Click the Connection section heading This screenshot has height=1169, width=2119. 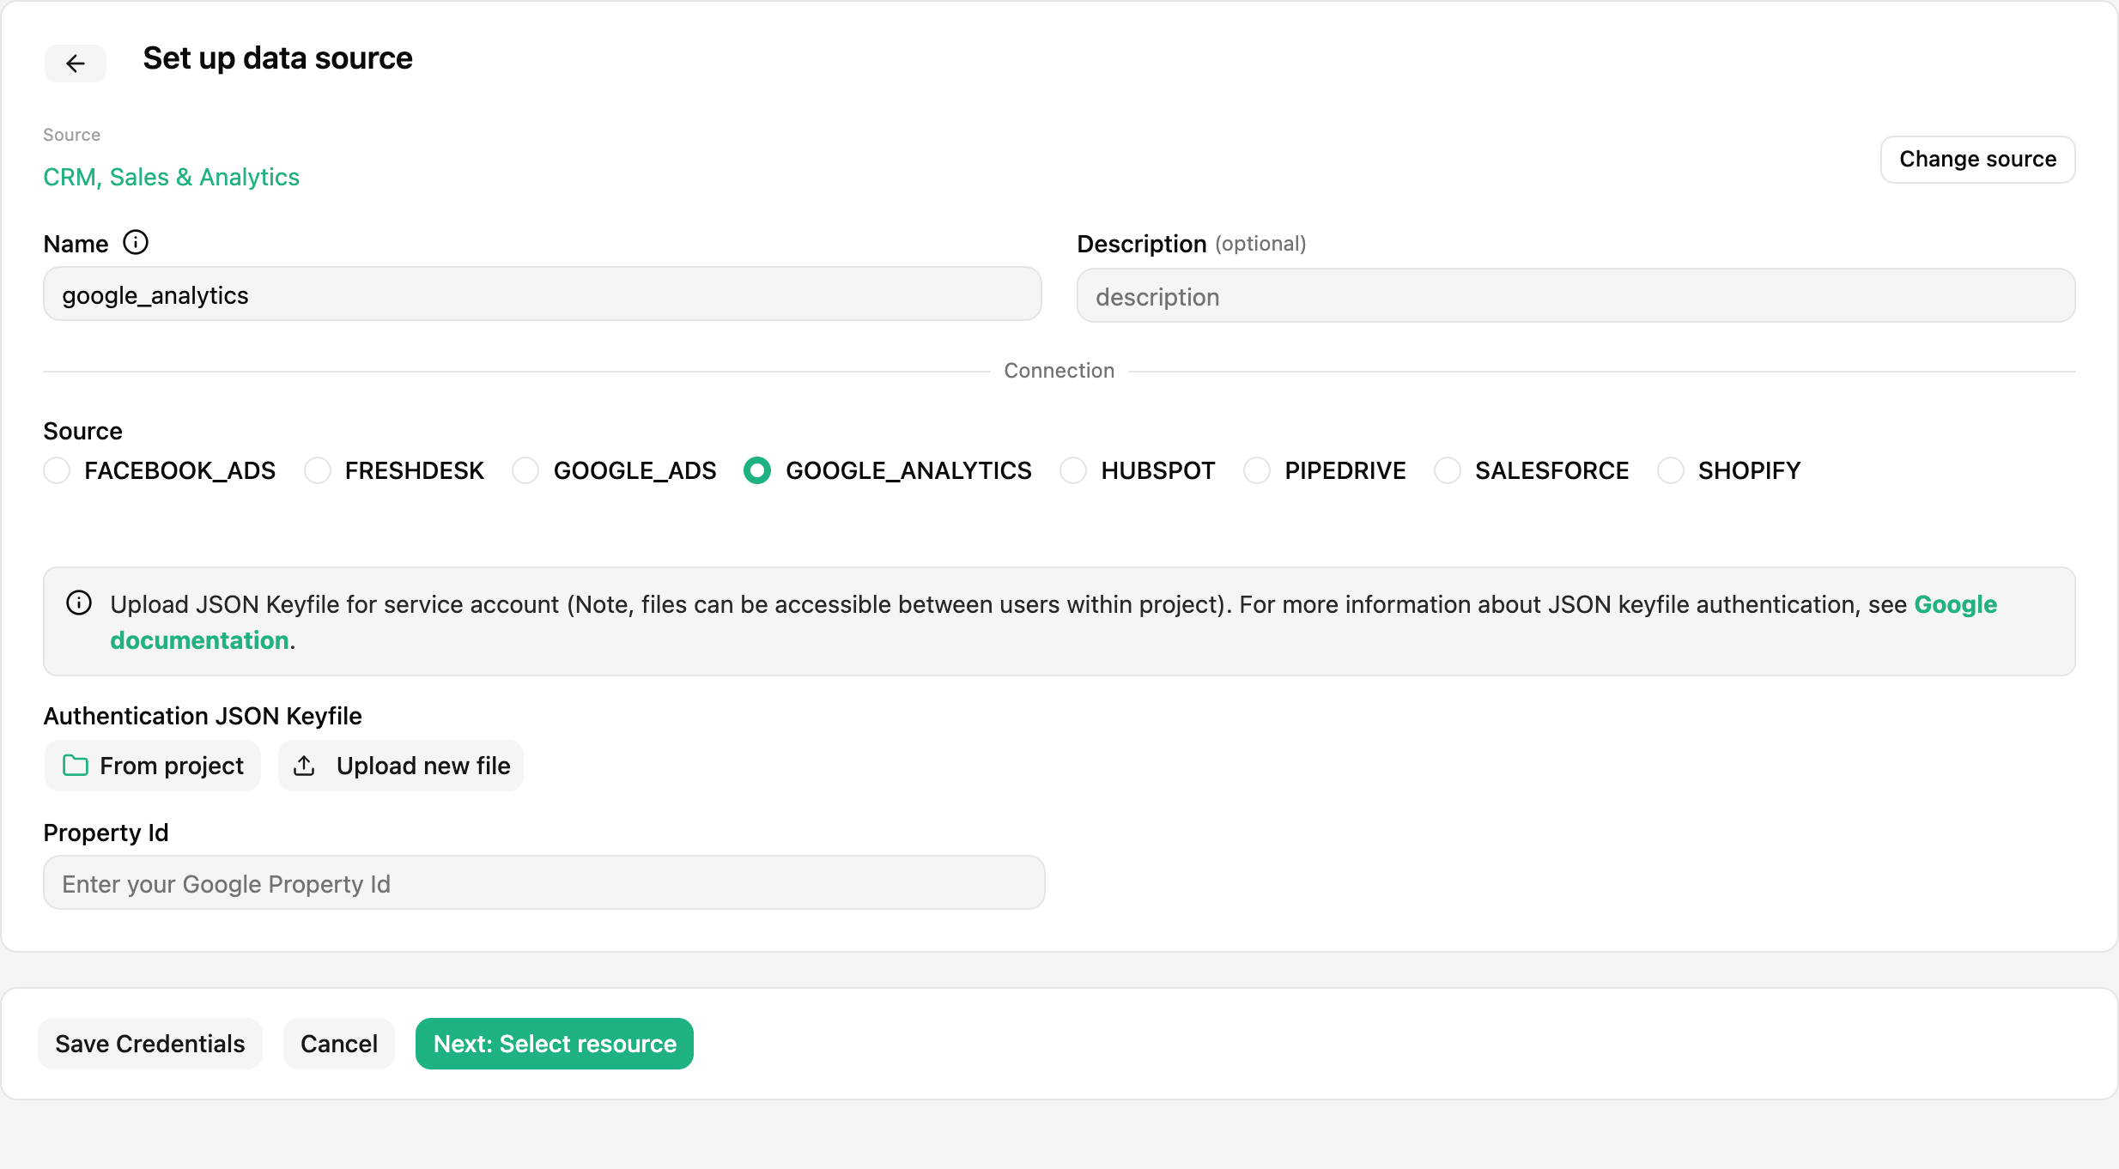(1059, 371)
